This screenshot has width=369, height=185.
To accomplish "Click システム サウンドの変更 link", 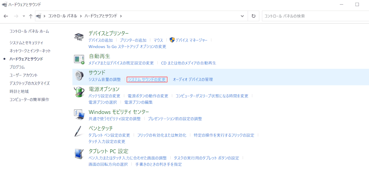I will (x=147, y=79).
